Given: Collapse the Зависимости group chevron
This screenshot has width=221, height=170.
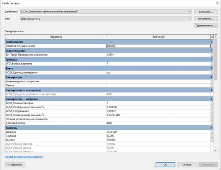Looking at the screenshot, I should [211, 42].
